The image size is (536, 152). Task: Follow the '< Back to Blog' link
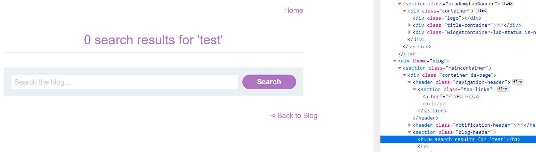pyautogui.click(x=294, y=116)
